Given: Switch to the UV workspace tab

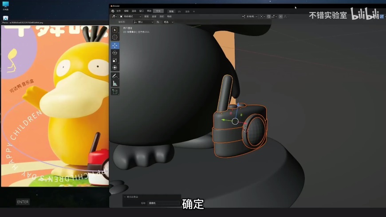Looking at the screenshot, I should tap(179, 12).
